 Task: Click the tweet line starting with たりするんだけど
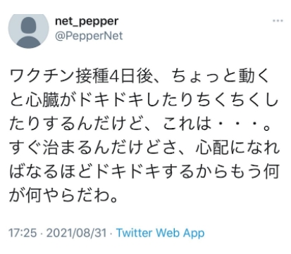(x=140, y=124)
